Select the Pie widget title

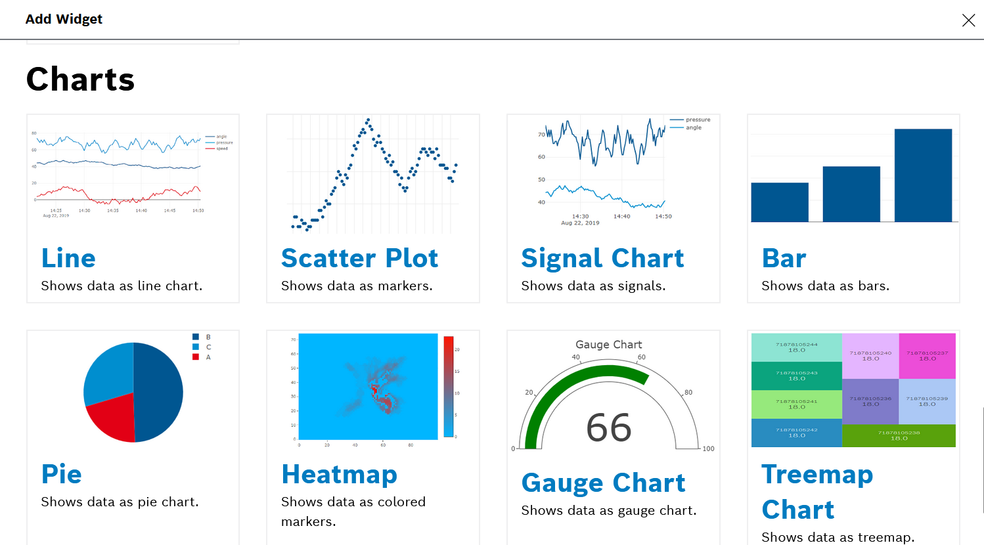pos(62,474)
